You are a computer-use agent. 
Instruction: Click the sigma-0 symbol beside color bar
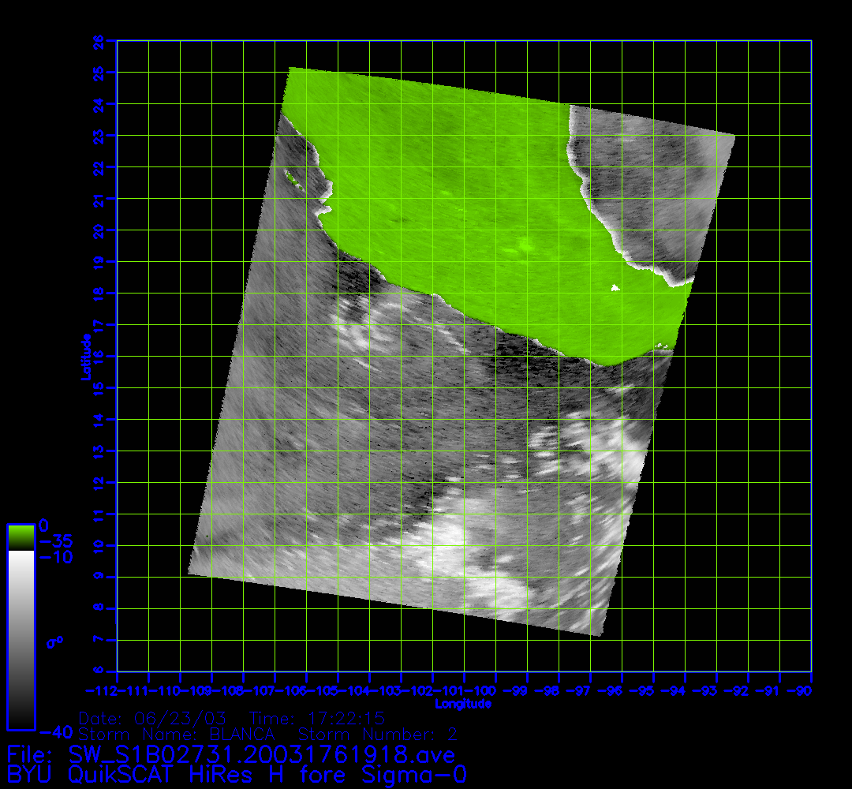pos(54,643)
